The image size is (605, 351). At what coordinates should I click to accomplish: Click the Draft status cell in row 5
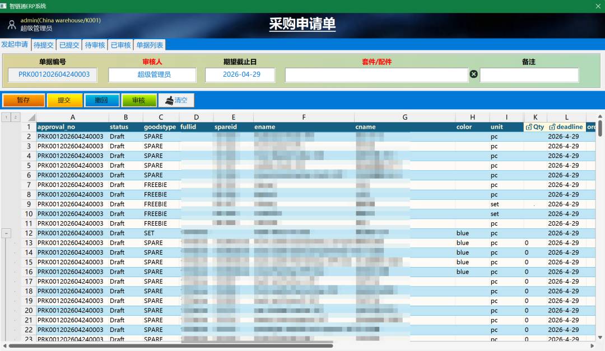pos(126,166)
